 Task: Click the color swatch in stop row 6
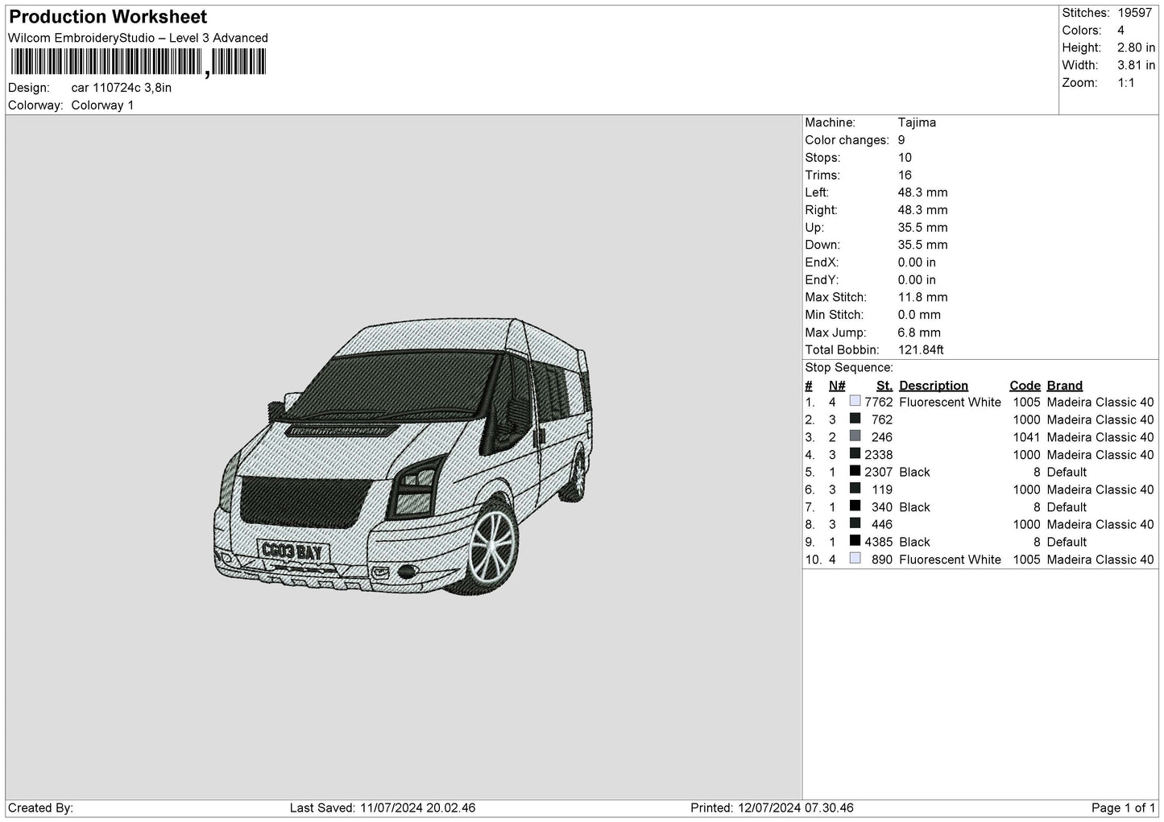point(855,489)
